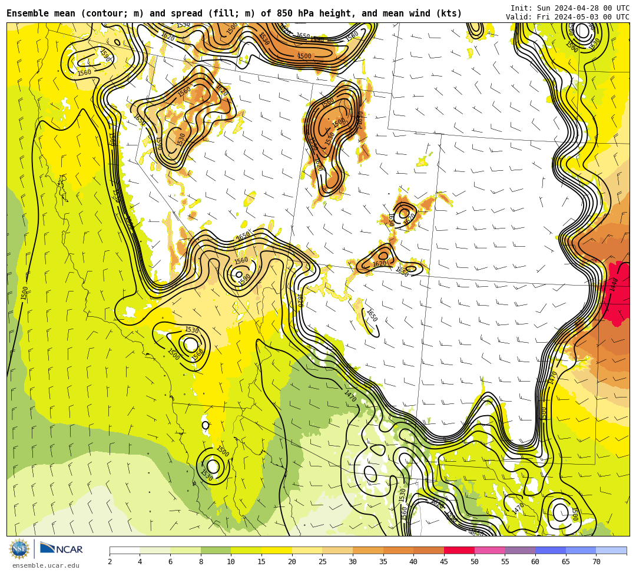Click the colorbar tick label 6
Viewport: 636px width, 573px height.
coord(170,562)
